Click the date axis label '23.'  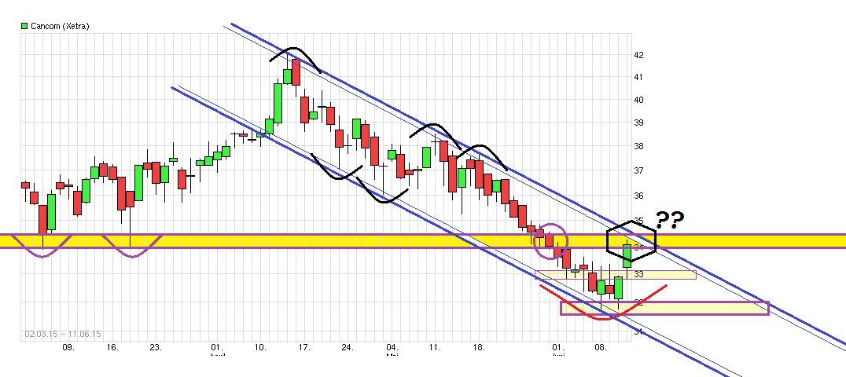[156, 347]
